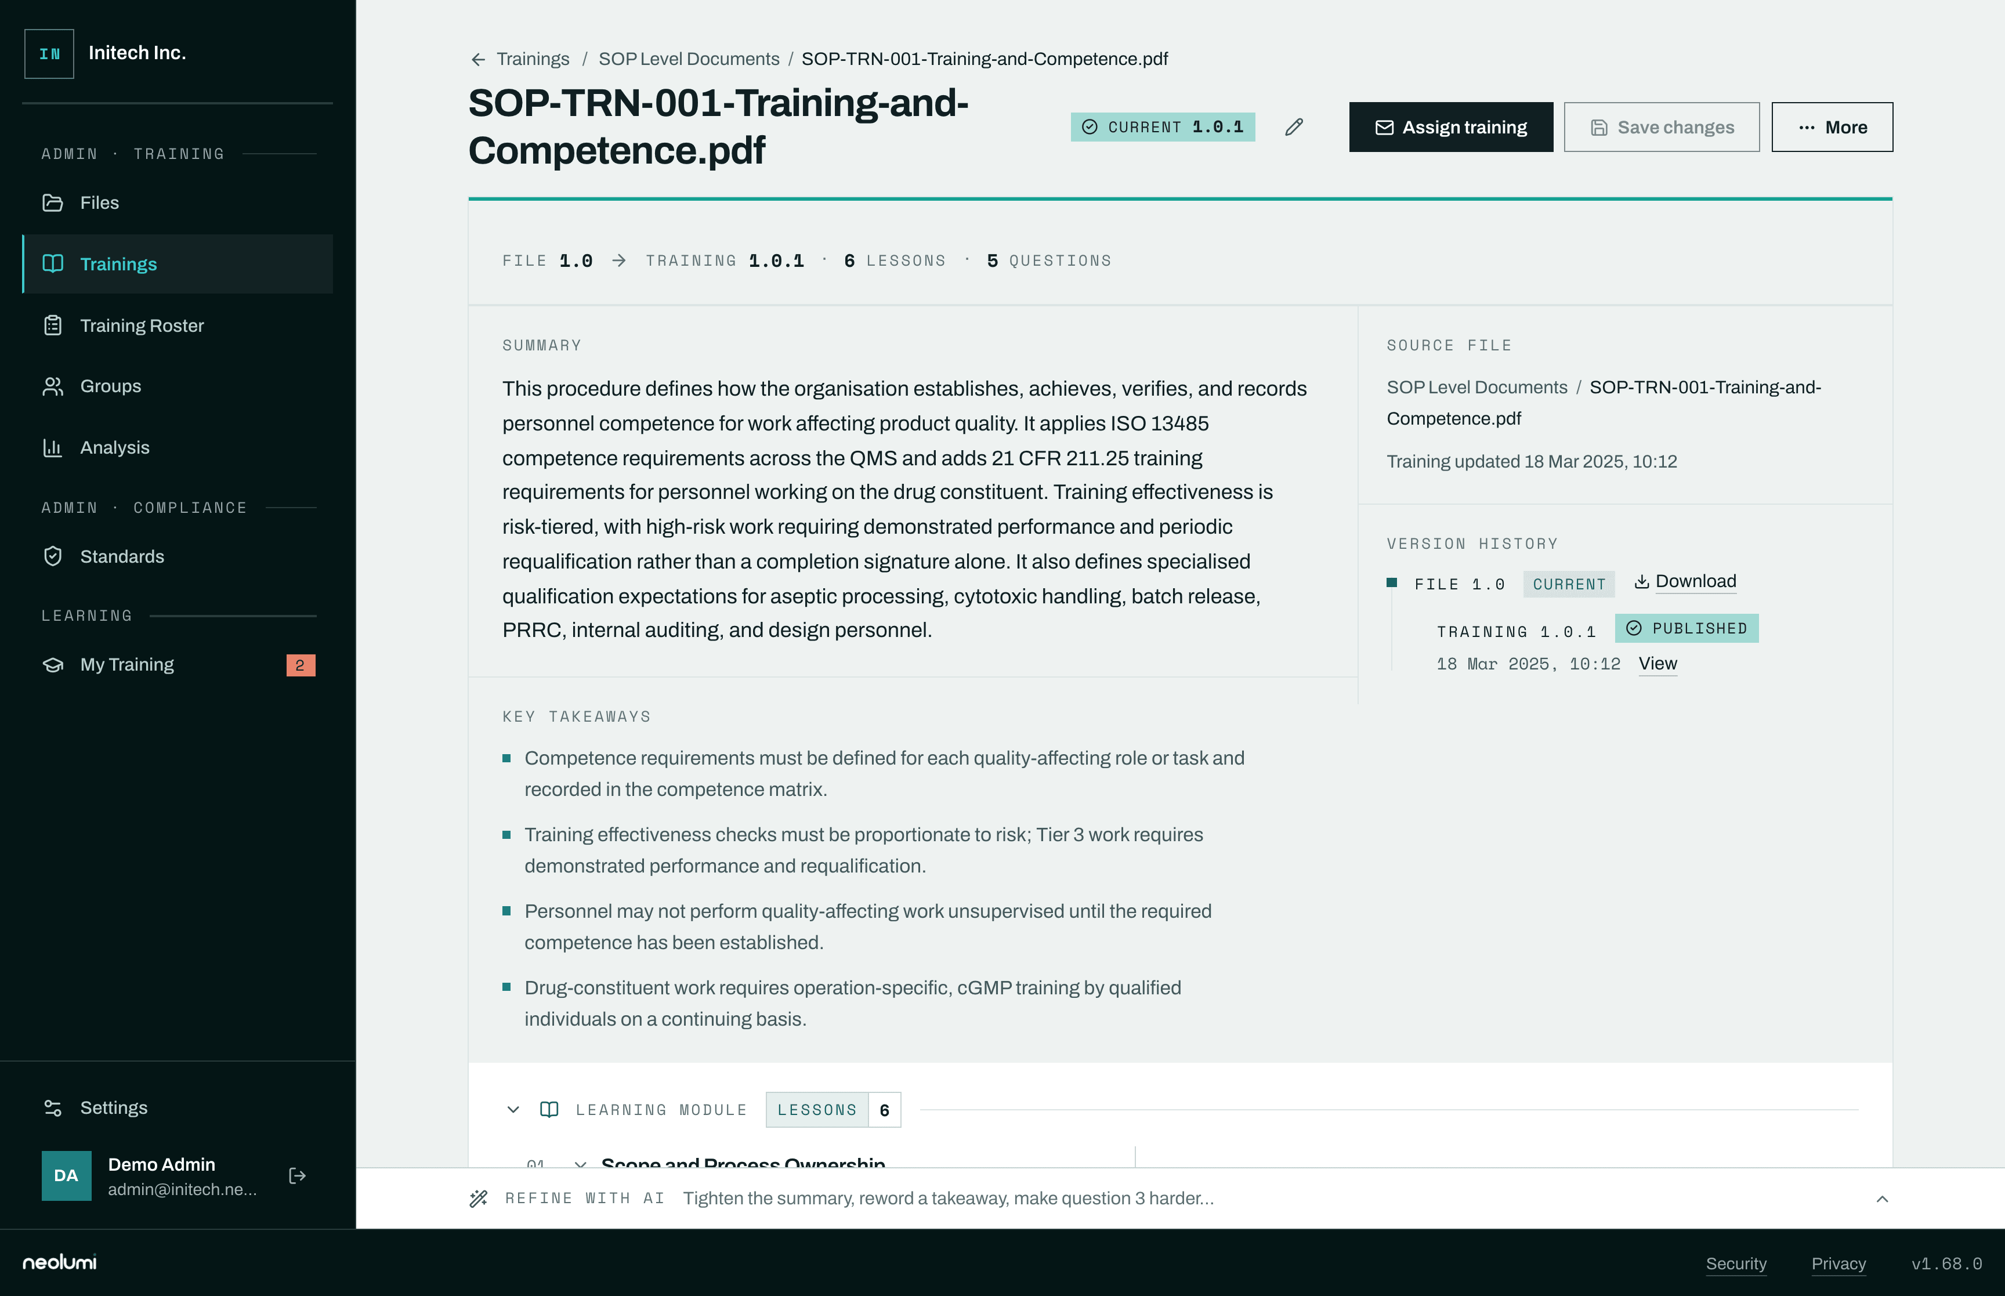Open the Security footer link
The image size is (2005, 1296).
click(x=1736, y=1263)
